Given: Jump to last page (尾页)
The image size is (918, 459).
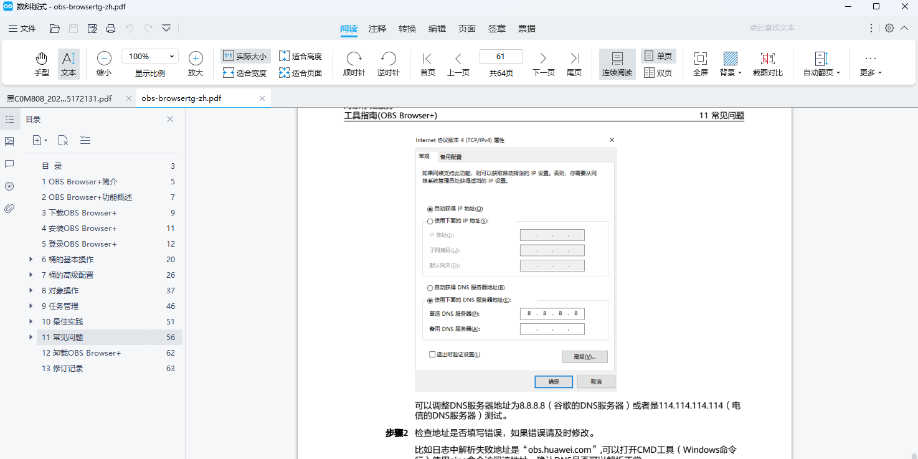Looking at the screenshot, I should 574,64.
